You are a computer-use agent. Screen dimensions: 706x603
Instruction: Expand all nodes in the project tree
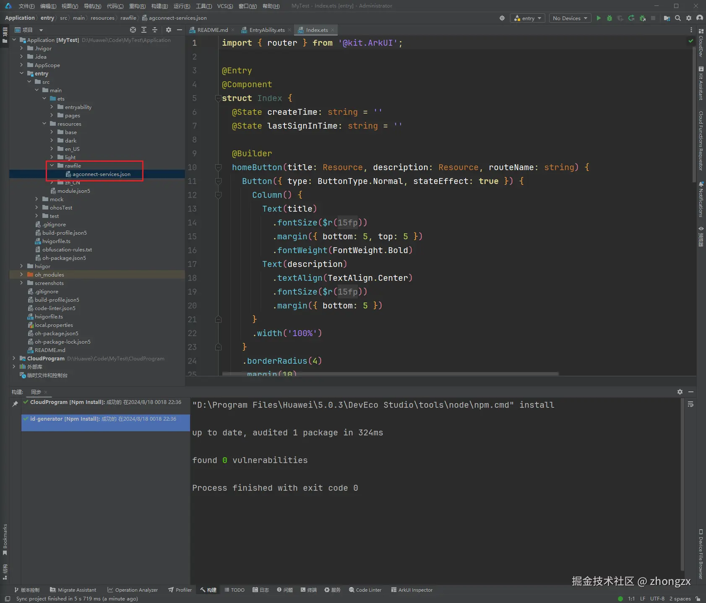(x=144, y=30)
